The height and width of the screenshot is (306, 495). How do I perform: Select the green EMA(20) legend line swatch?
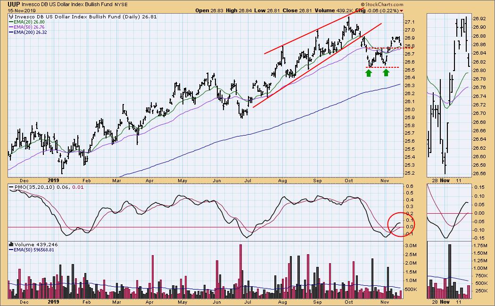[x=11, y=22]
